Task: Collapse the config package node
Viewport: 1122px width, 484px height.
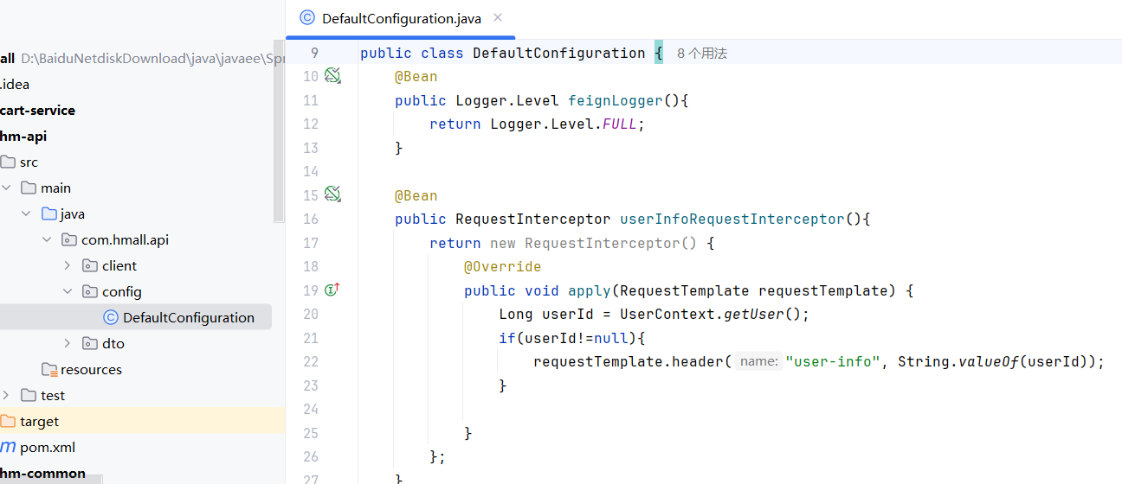Action: (x=68, y=291)
